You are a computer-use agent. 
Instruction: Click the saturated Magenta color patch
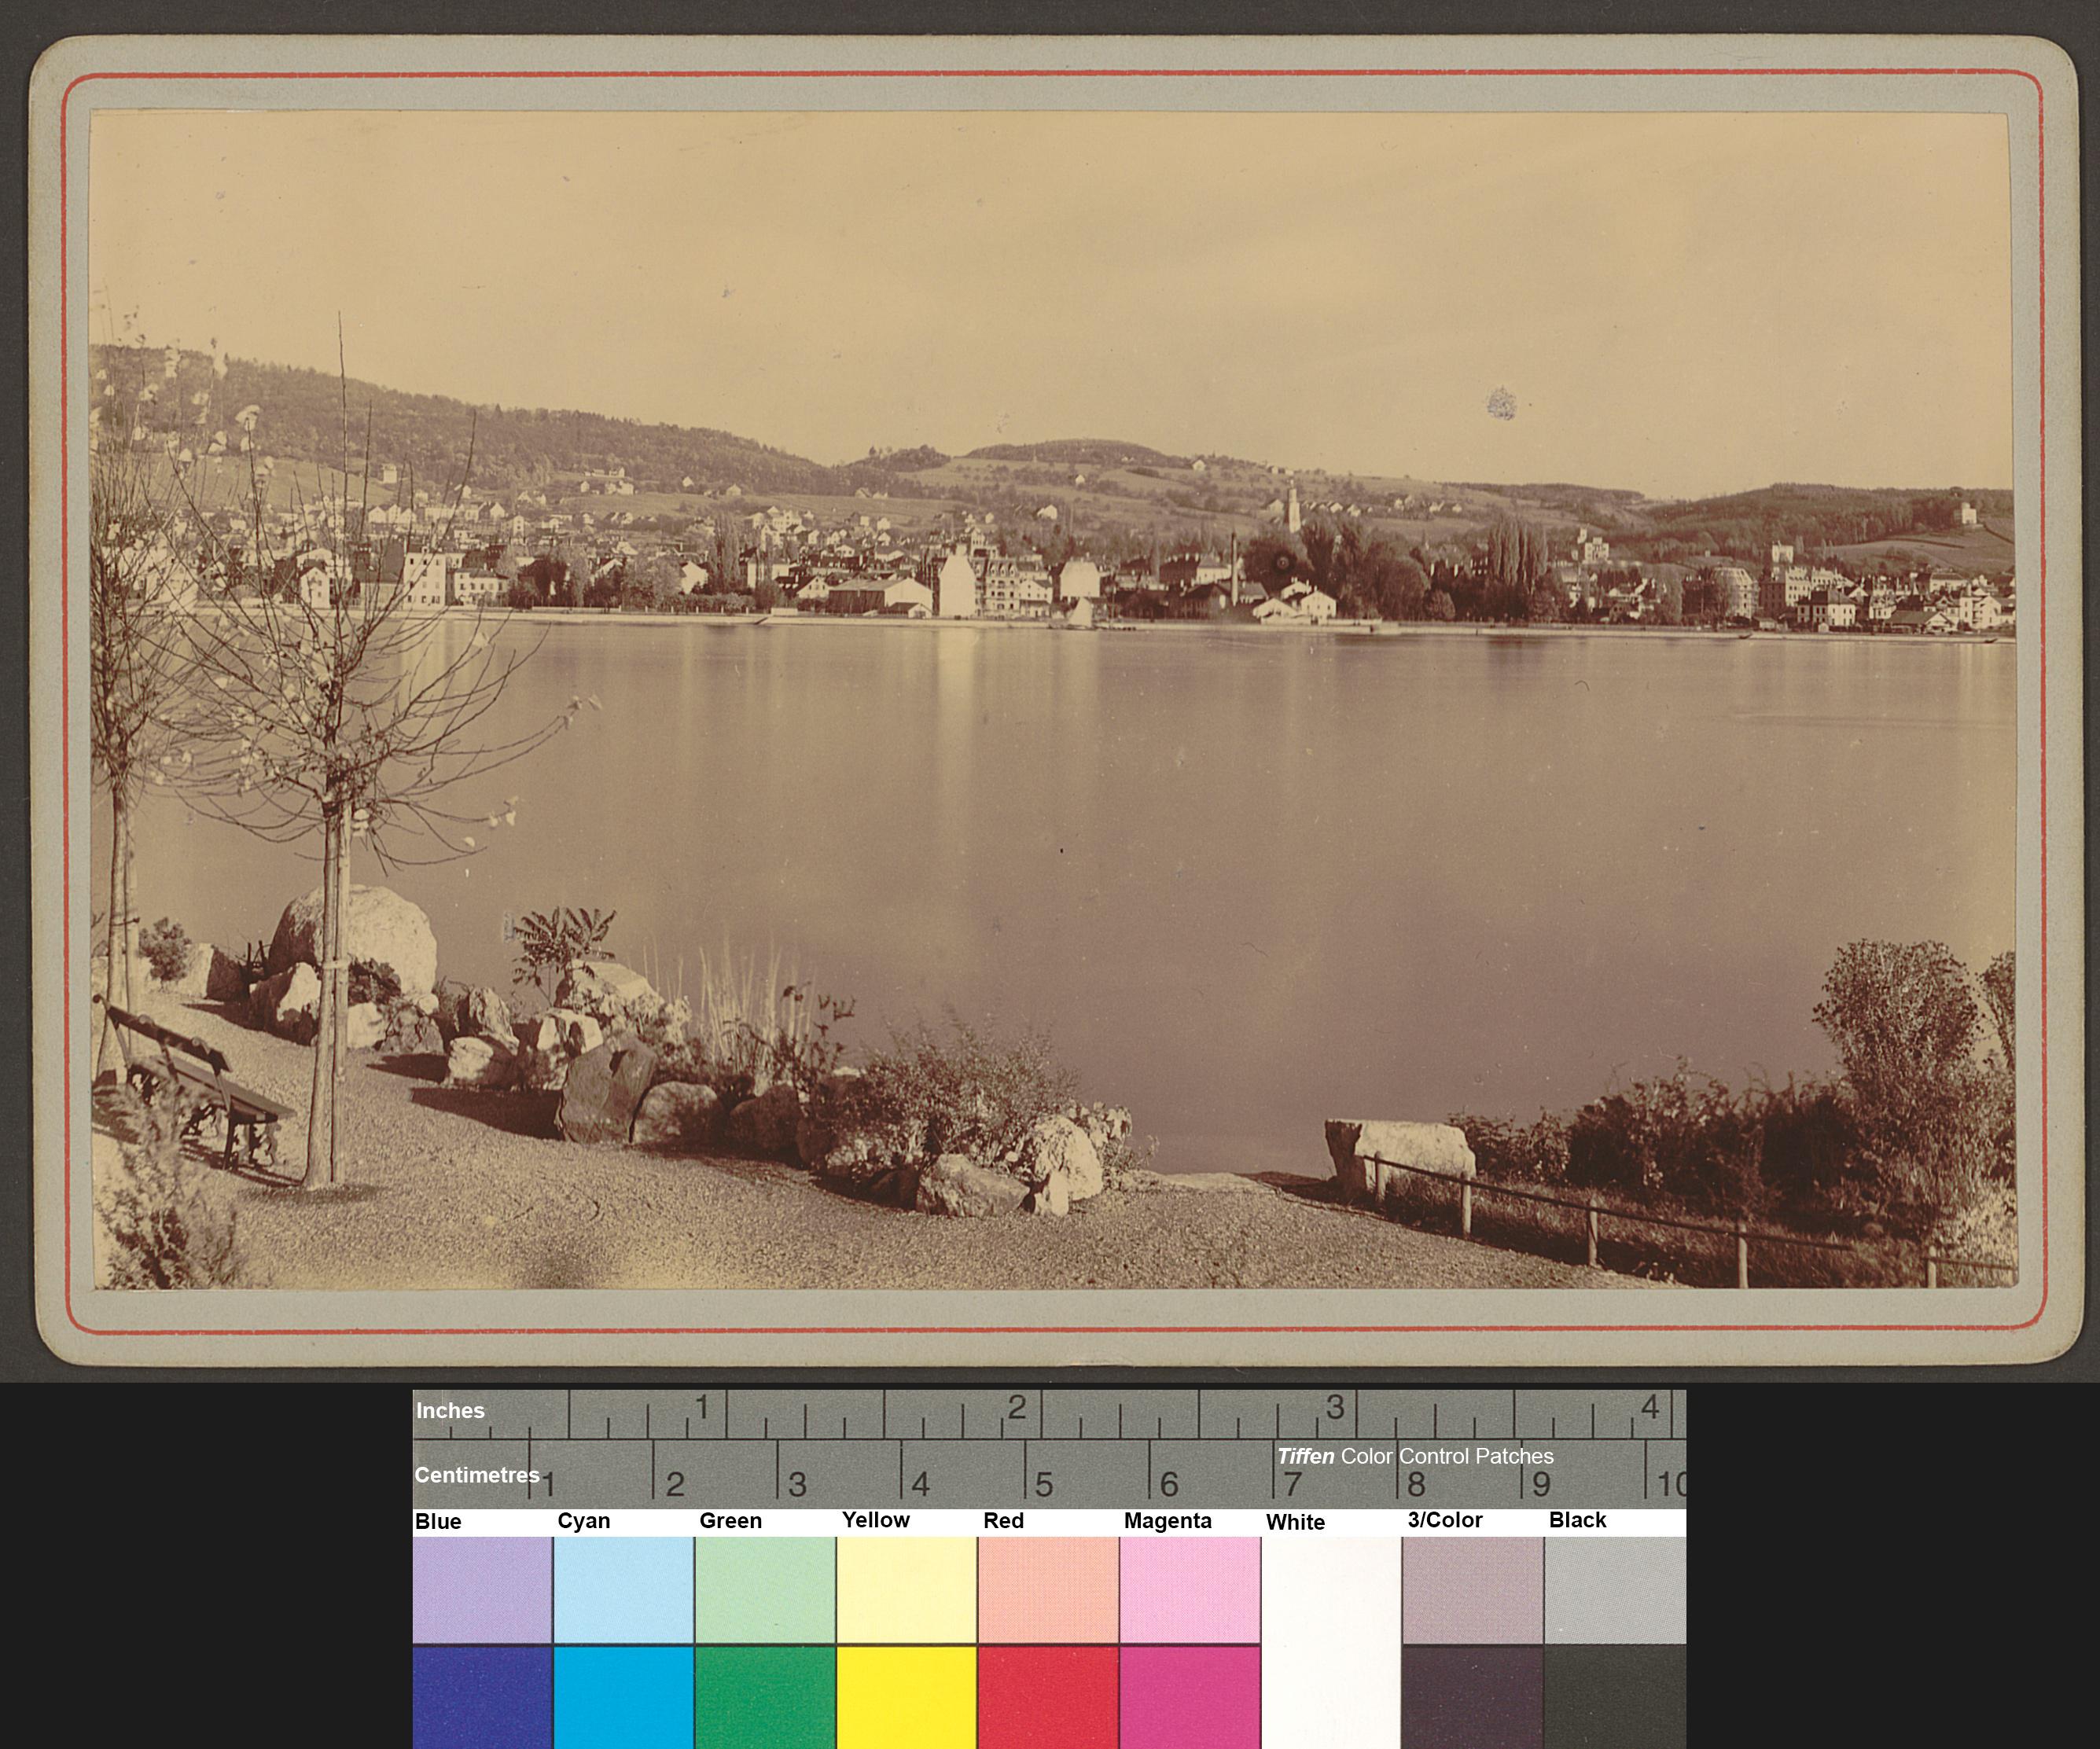coord(1190,1697)
